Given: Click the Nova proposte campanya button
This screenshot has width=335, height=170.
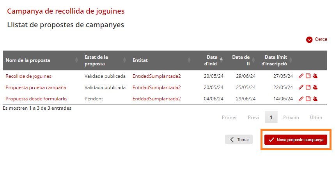Looking at the screenshot, I should pos(296,140).
